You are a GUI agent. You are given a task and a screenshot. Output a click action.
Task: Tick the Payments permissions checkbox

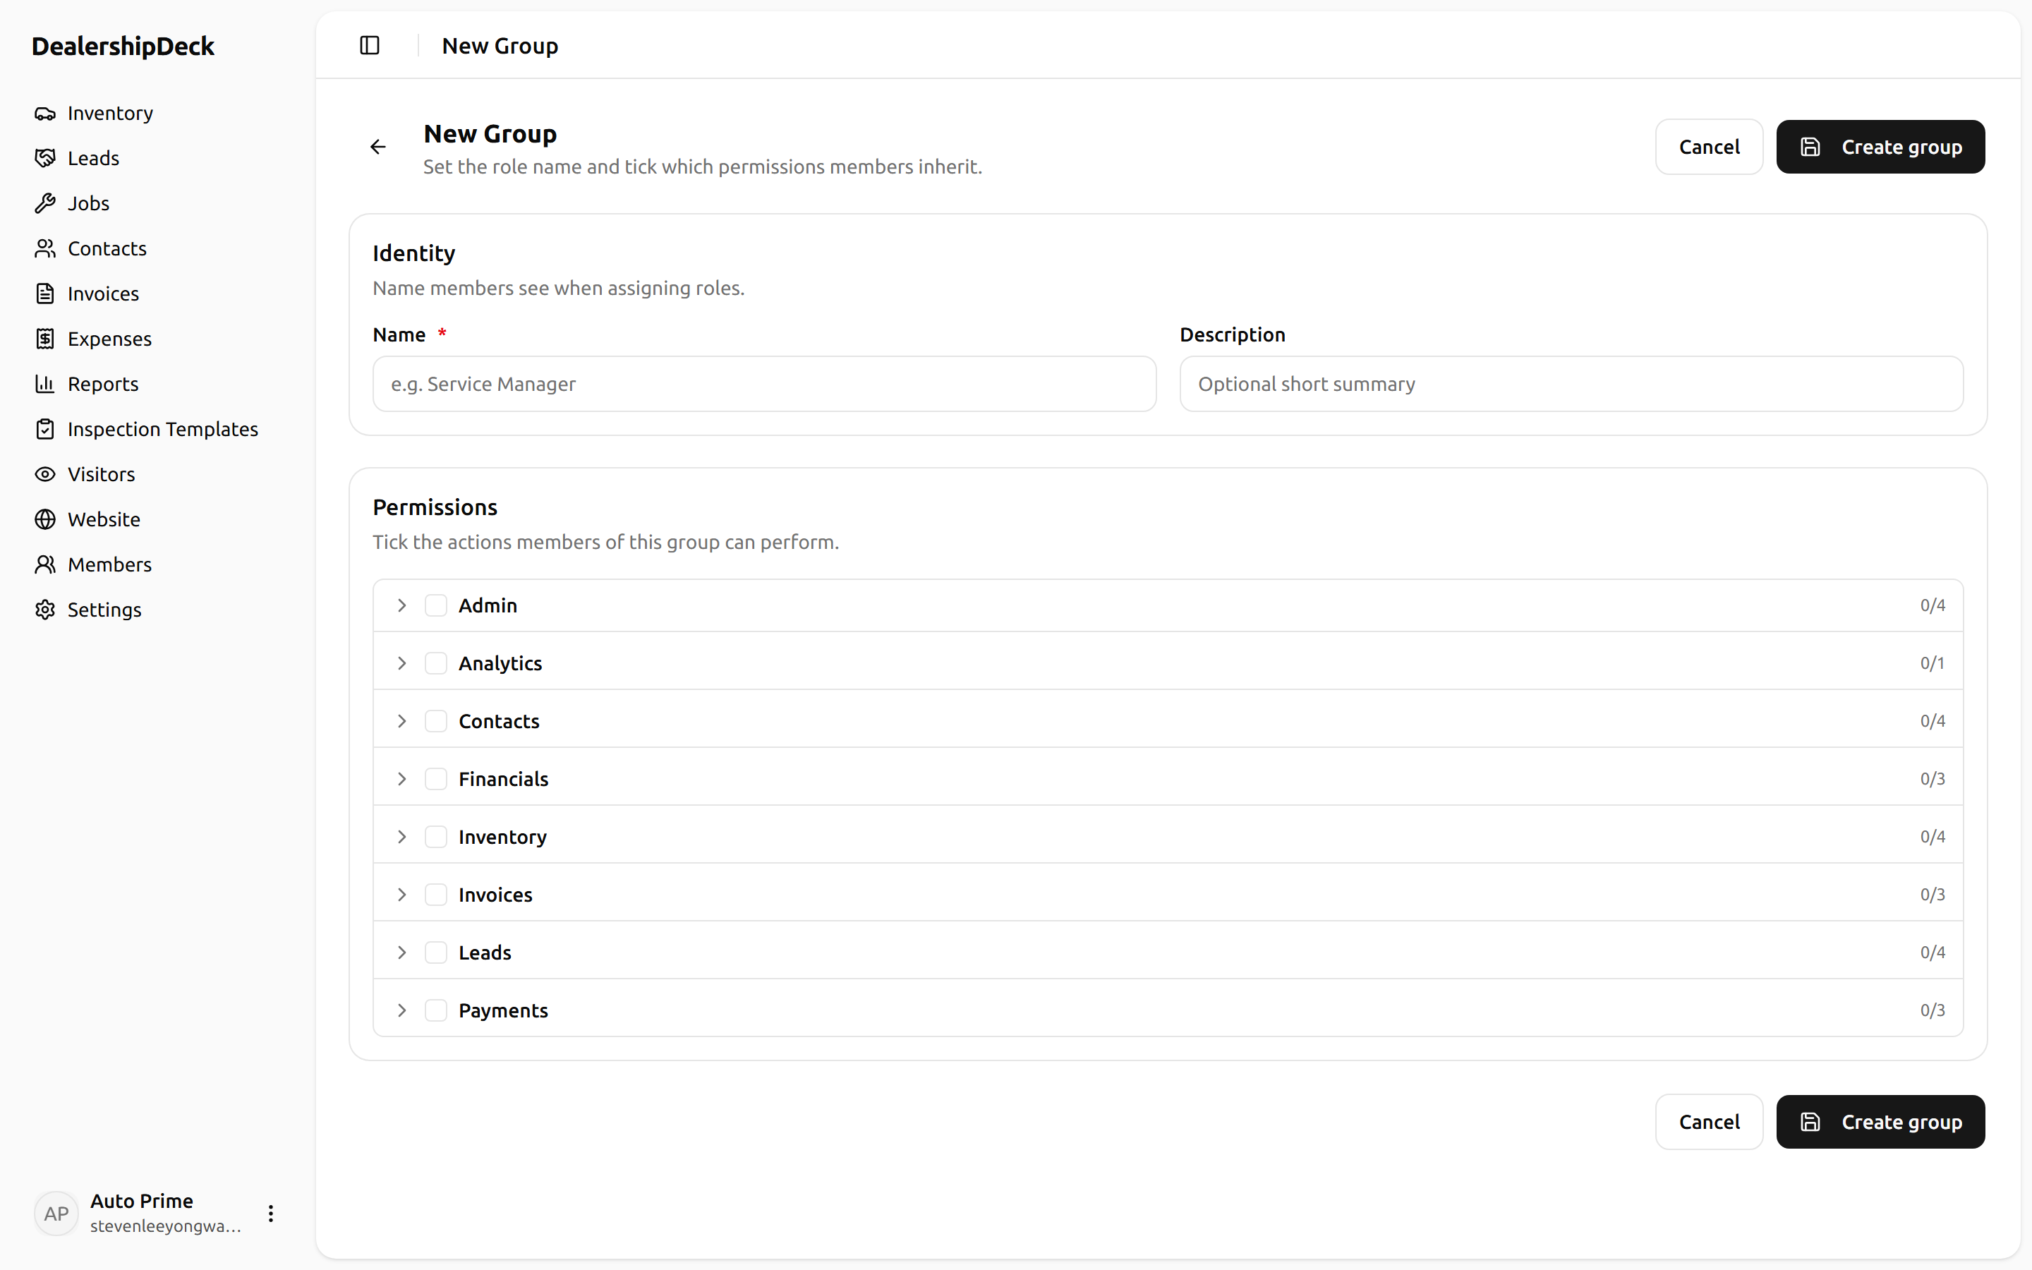click(x=436, y=1010)
